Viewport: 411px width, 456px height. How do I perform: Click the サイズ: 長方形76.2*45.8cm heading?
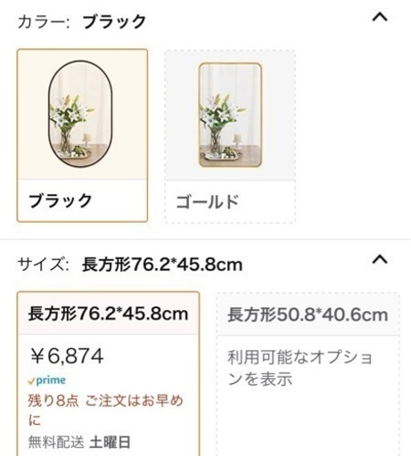coord(130,265)
